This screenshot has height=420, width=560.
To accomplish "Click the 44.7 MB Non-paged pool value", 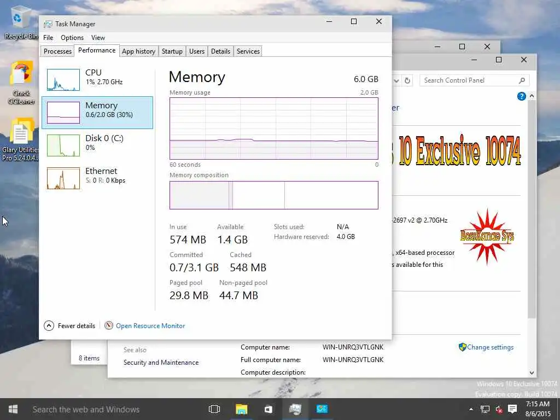I will pos(238,295).
